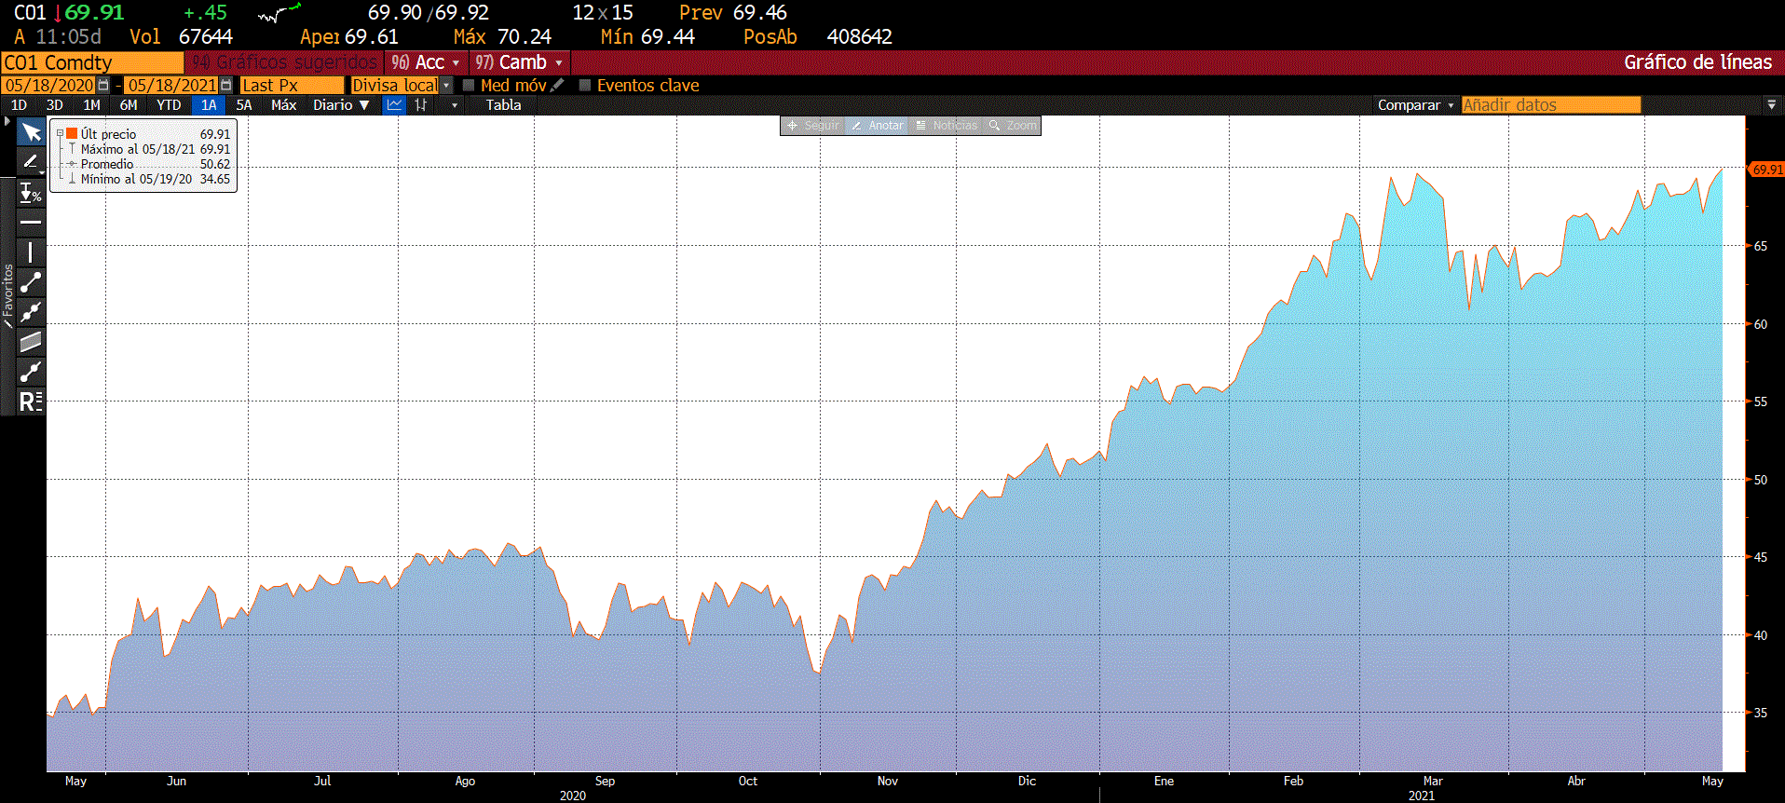
Task: Open calendar for start date 05/18/2020
Action: 103,85
